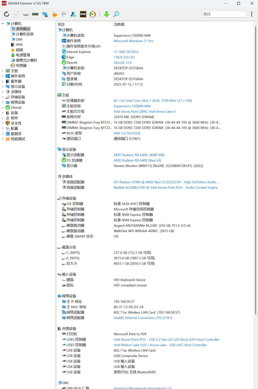Open the AMD Radeon RX 6400 (4080 MB) link
This screenshot has height=389, width=258.
pos(139,155)
